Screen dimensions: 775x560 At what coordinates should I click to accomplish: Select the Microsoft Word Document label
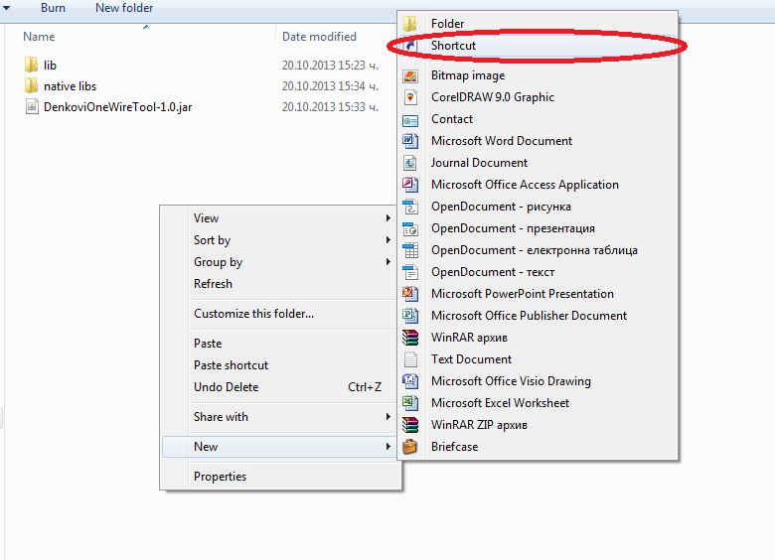click(x=502, y=141)
